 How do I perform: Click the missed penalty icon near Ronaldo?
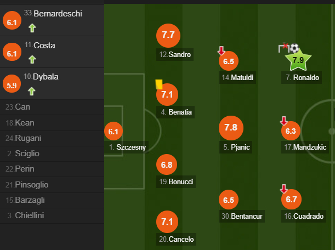coord(283,48)
